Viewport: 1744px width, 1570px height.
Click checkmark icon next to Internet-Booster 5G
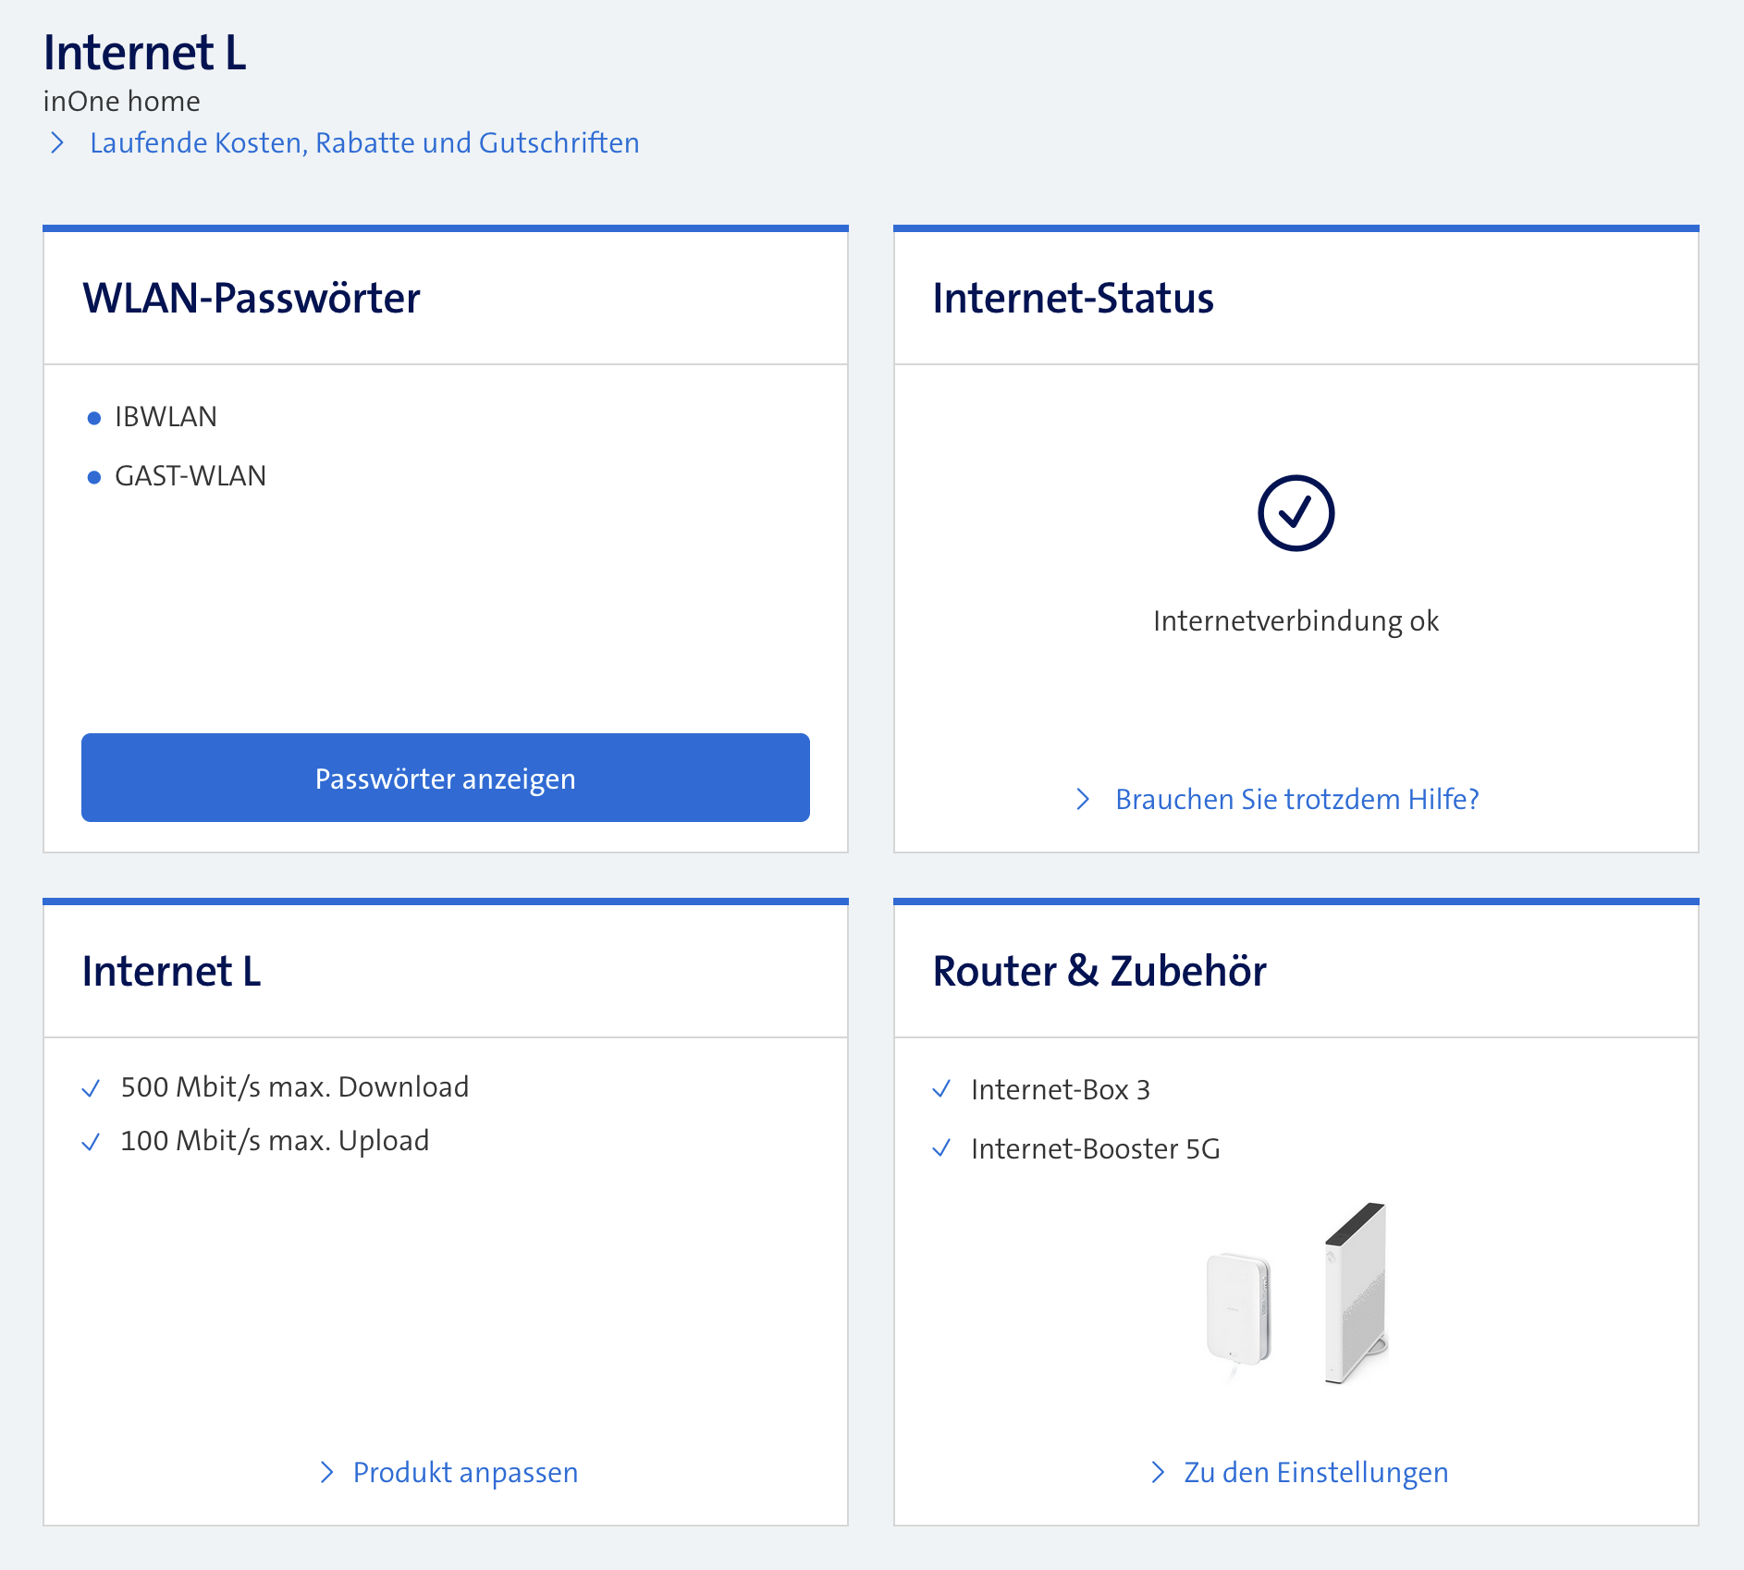(x=941, y=1148)
